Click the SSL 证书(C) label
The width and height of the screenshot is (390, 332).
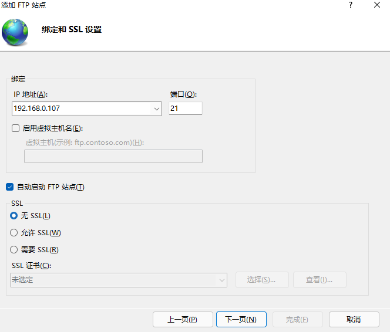31,266
